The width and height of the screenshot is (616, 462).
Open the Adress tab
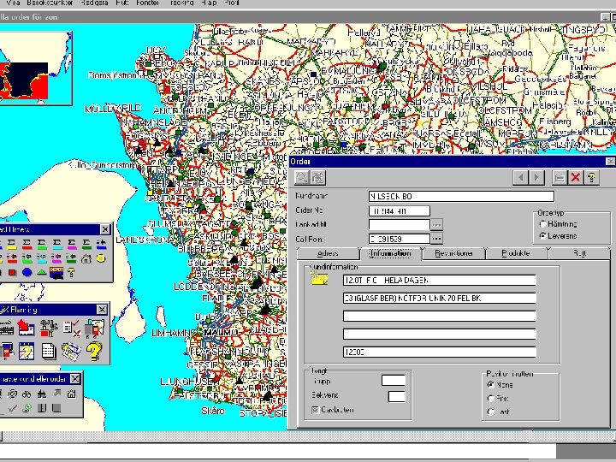click(328, 253)
